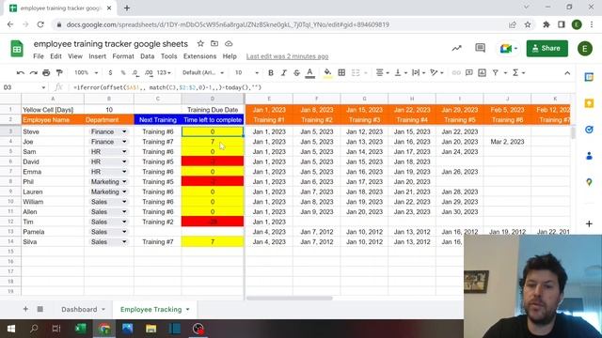This screenshot has width=602, height=338.
Task: Open the Insert menu
Action: 97,56
